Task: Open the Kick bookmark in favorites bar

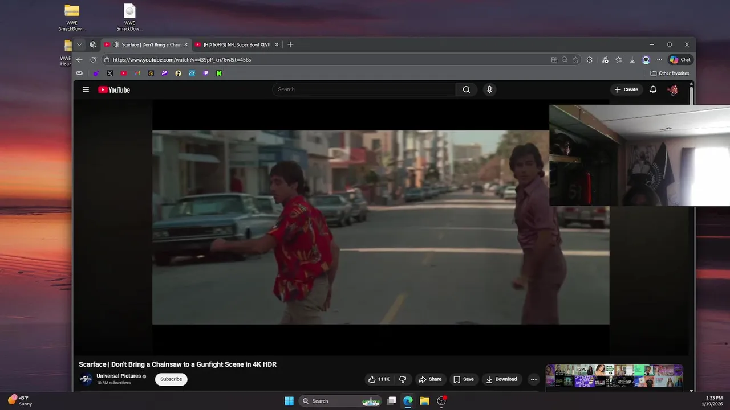Action: pyautogui.click(x=219, y=73)
